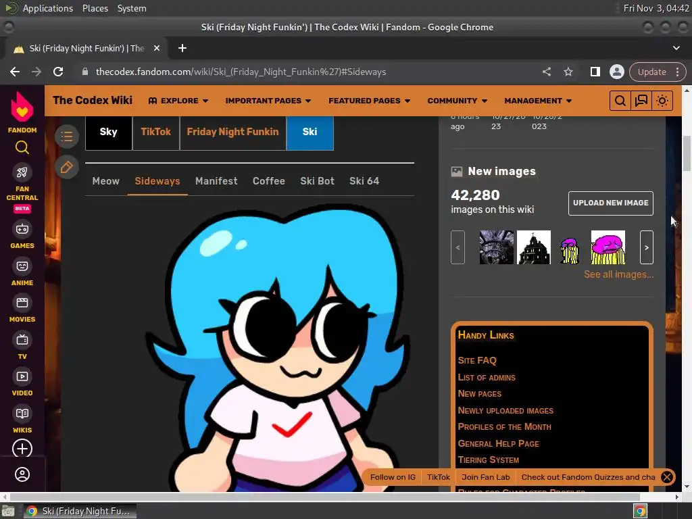Screen dimensions: 692x519
Task: Switch to the Friday Night Funkin tab
Action: point(232,132)
